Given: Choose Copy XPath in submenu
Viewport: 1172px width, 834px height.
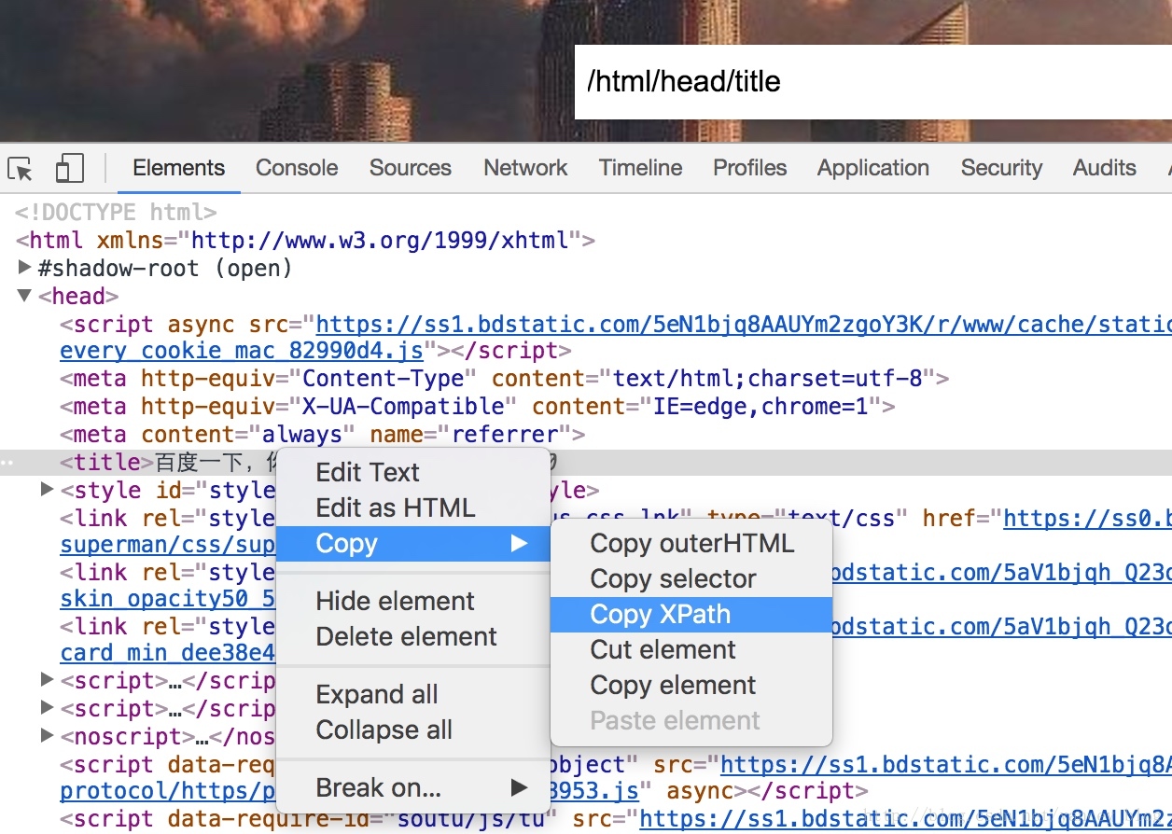Looking at the screenshot, I should point(691,614).
